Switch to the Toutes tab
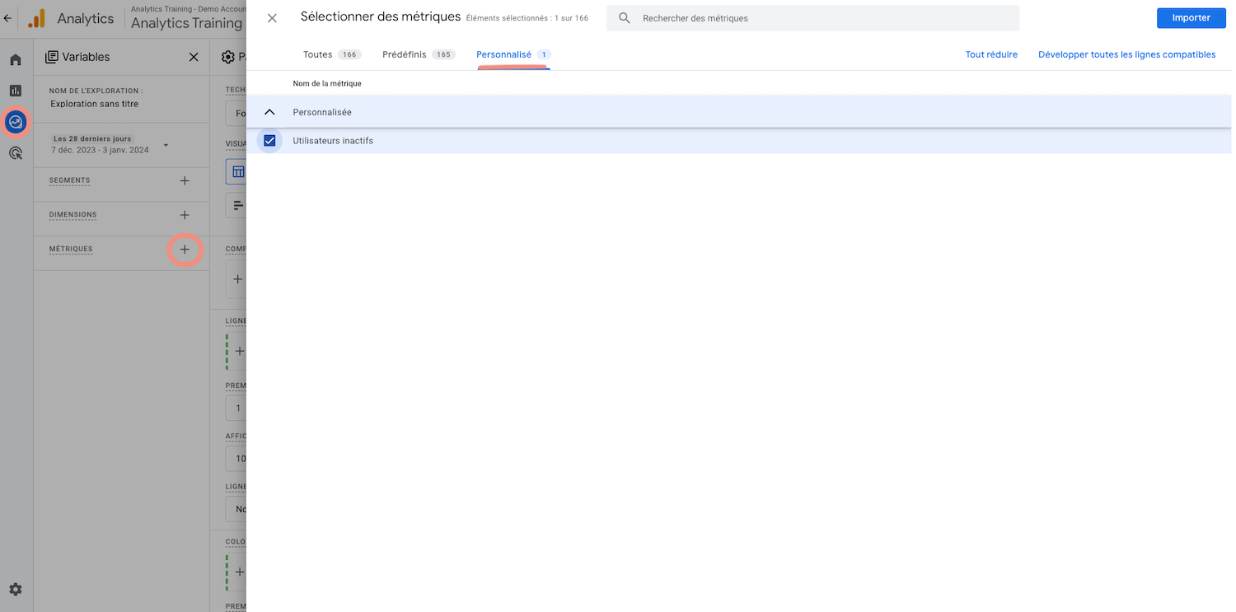Viewport: 1236px width, 612px height. click(332, 54)
